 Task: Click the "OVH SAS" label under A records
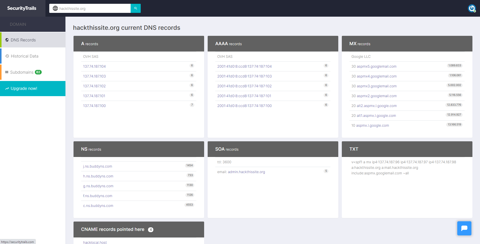coord(91,57)
